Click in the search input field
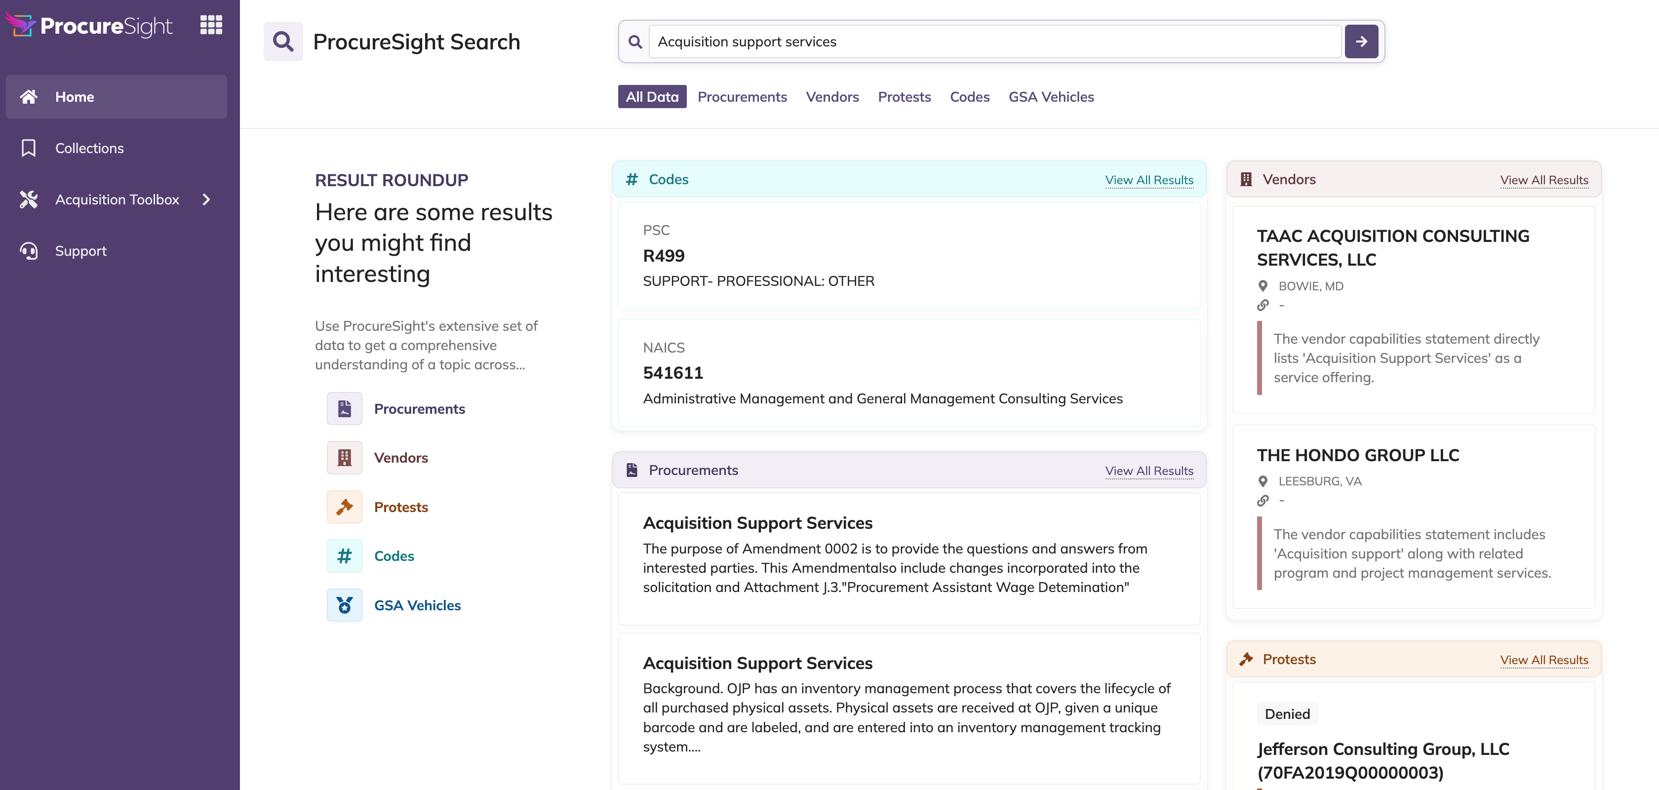This screenshot has width=1659, height=790. click(994, 42)
